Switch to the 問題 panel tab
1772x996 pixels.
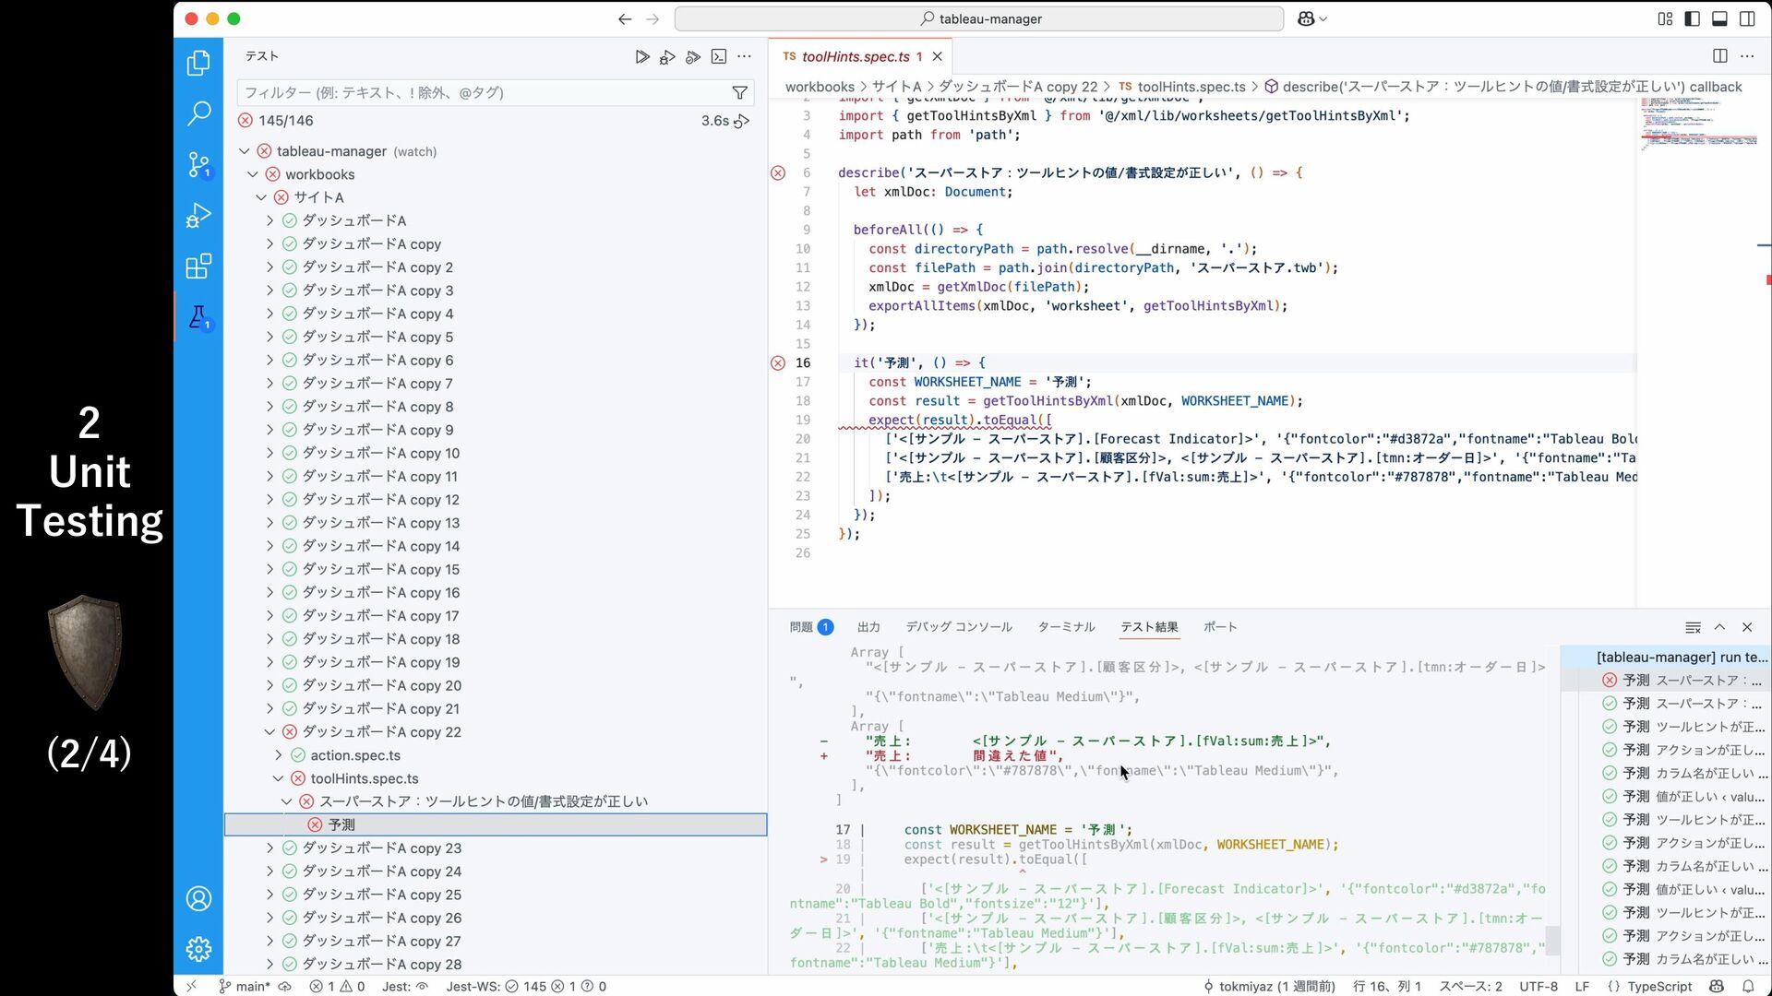(x=811, y=627)
